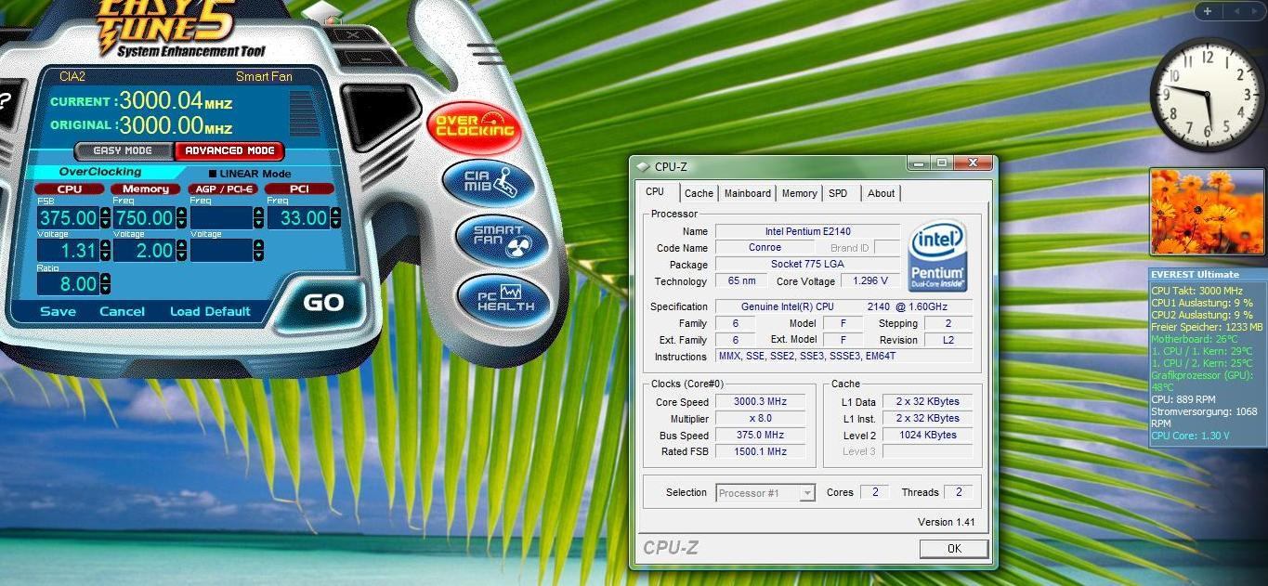Open the SPD tab in CPU-Z
This screenshot has width=1268, height=586.
tap(838, 193)
